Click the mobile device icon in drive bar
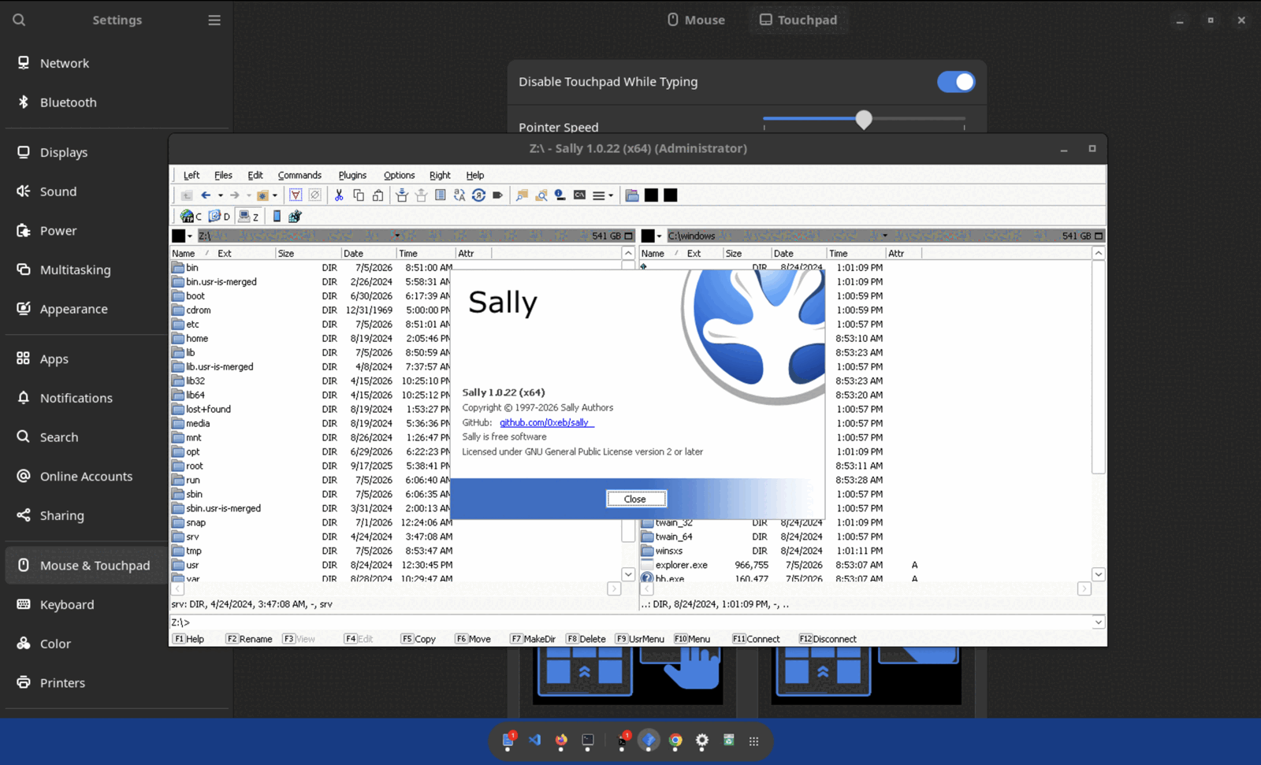Image resolution: width=1261 pixels, height=765 pixels. [x=277, y=216]
